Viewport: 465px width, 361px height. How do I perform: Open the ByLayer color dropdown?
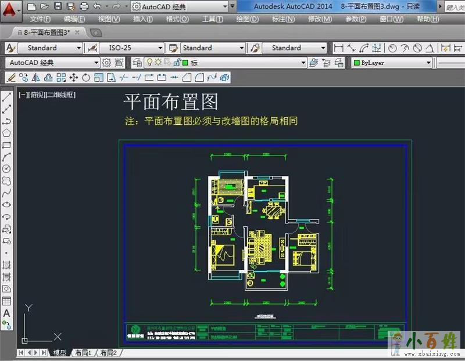pos(428,63)
